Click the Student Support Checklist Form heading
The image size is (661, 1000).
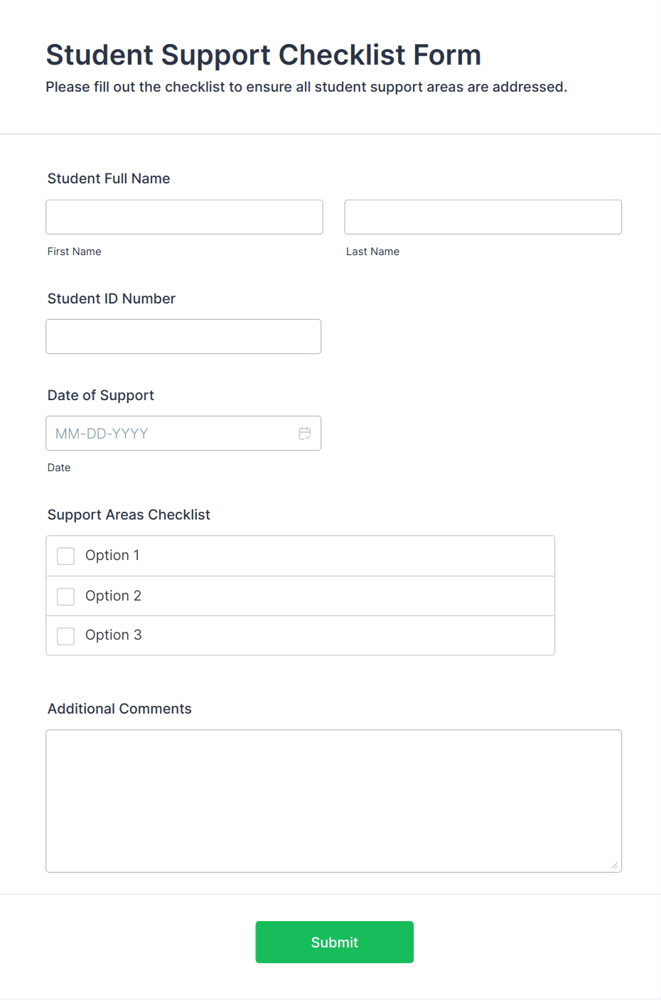[x=264, y=55]
